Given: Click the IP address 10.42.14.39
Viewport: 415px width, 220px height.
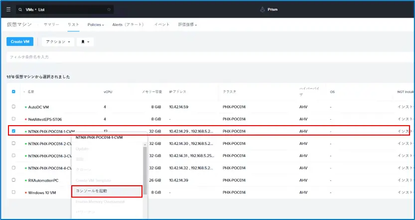Looking at the screenshot, I should 179,180.
